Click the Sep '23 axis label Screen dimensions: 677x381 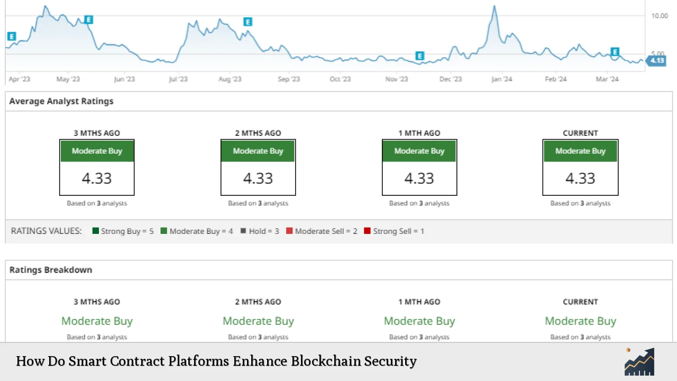coord(289,79)
